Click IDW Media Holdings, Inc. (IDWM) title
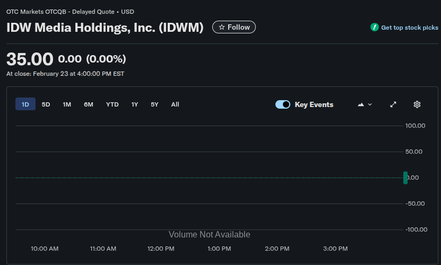The image size is (441, 265). (x=105, y=28)
